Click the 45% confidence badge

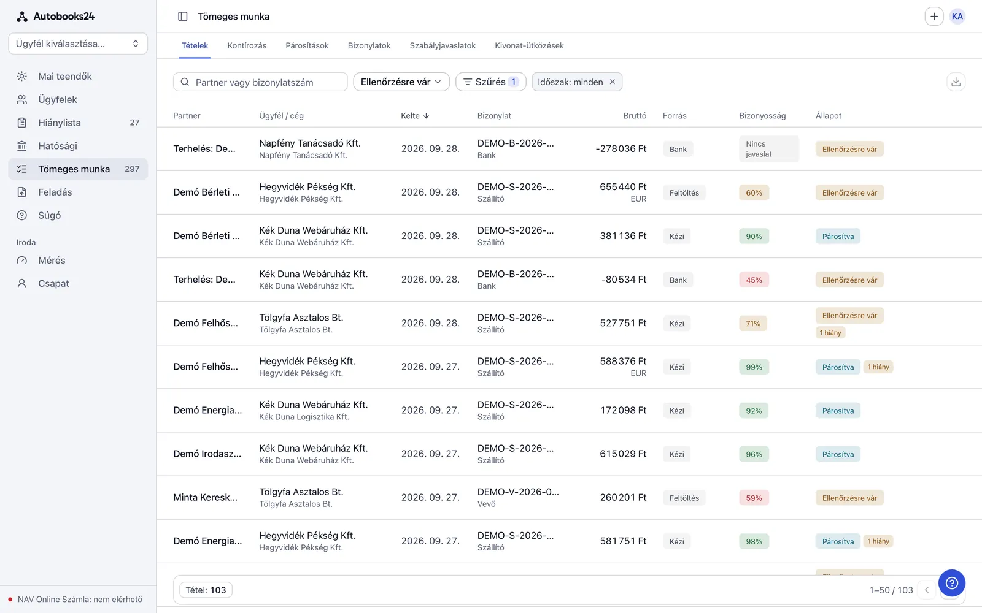[x=754, y=280]
